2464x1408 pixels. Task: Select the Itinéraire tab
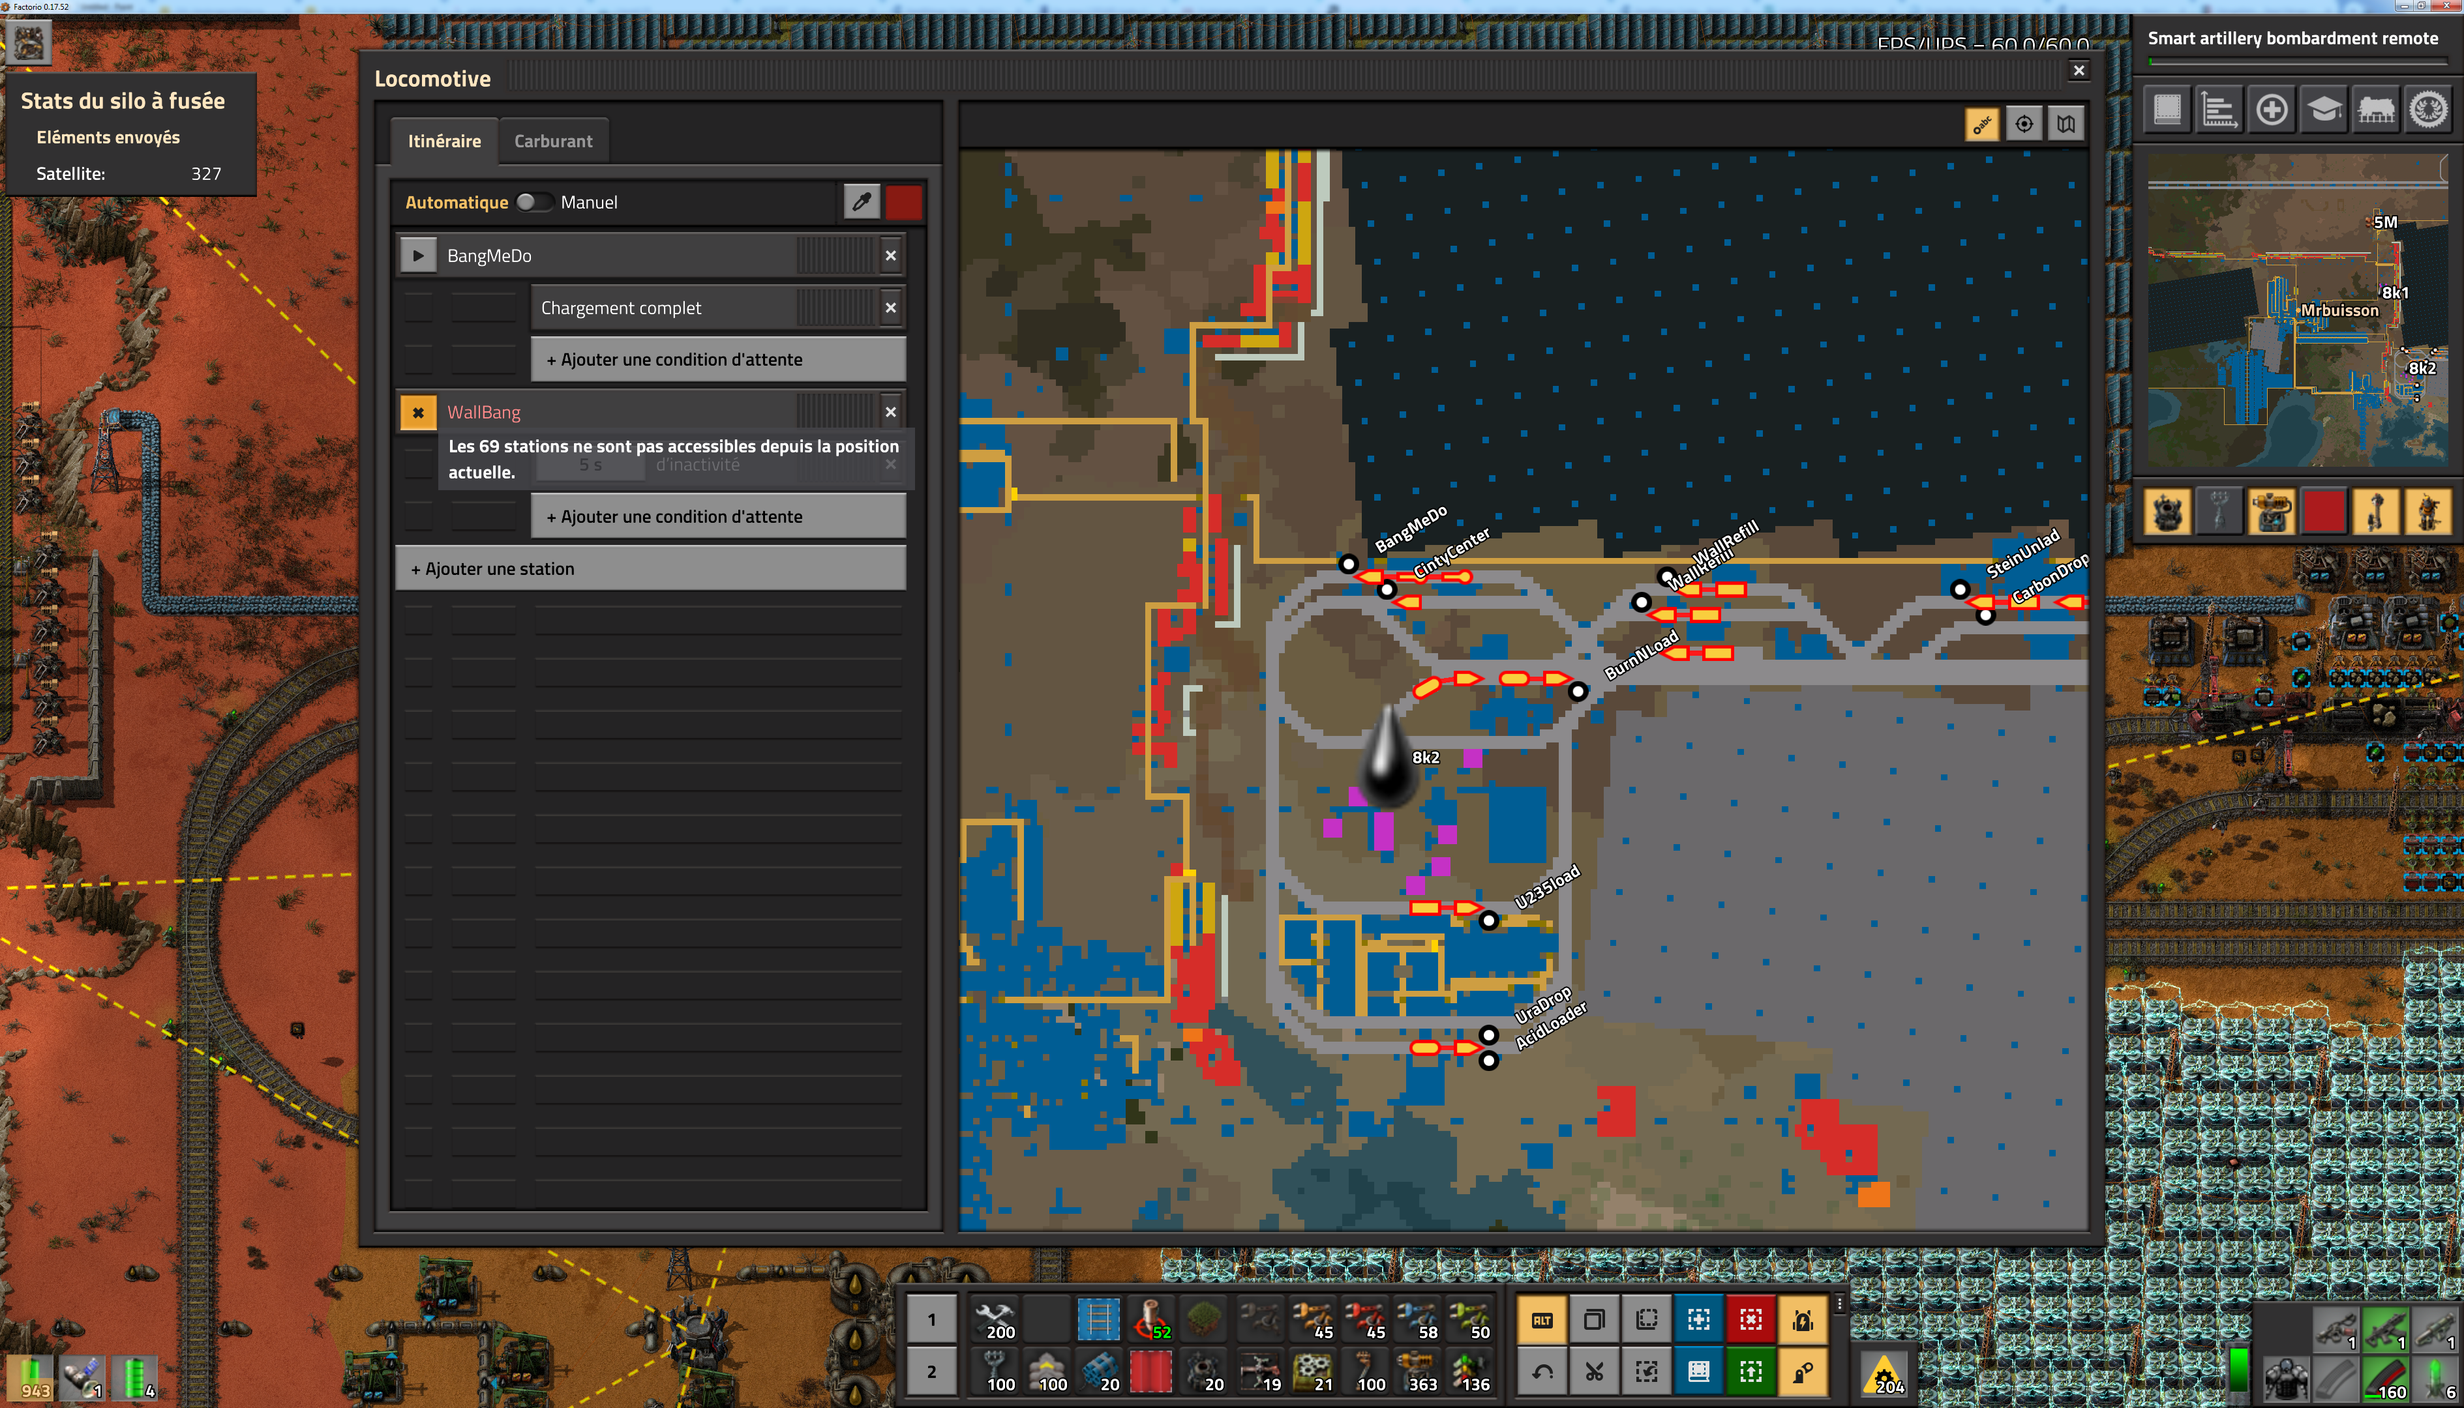[x=444, y=141]
